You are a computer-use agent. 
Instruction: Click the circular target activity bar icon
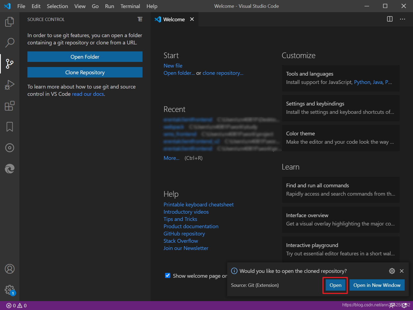(x=10, y=148)
